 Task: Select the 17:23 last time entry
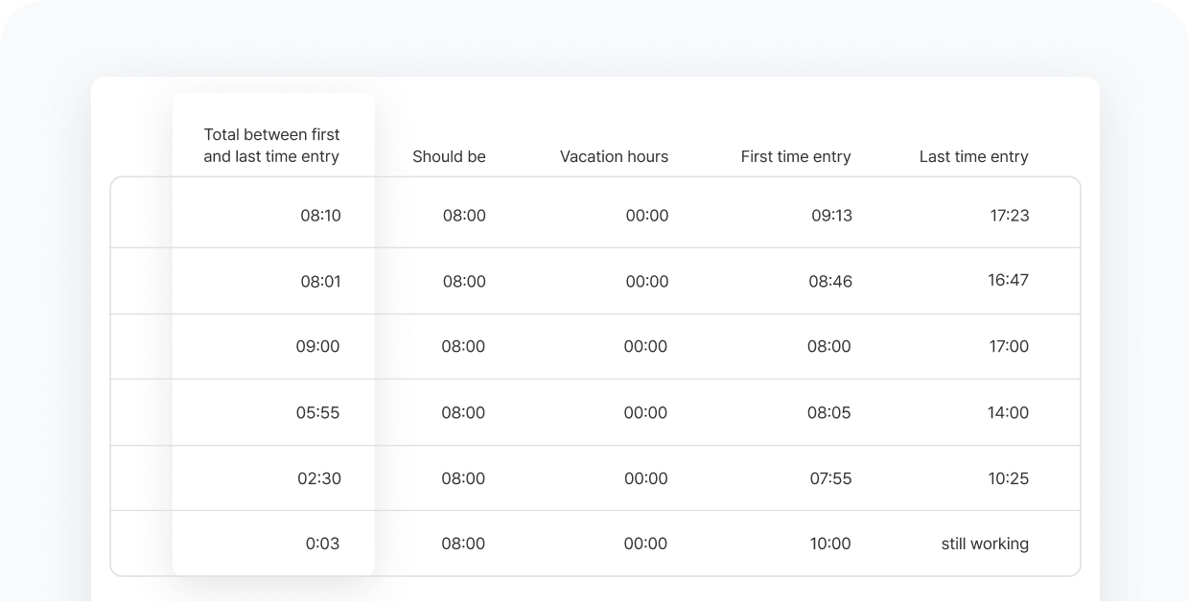[1009, 216]
